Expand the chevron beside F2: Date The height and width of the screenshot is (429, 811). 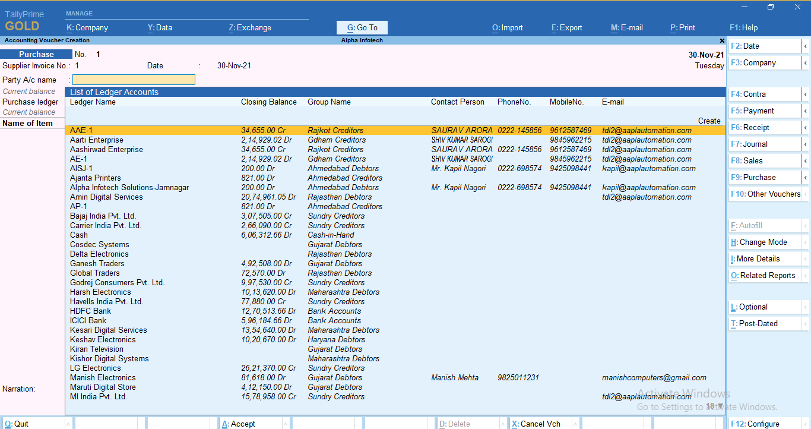point(807,46)
